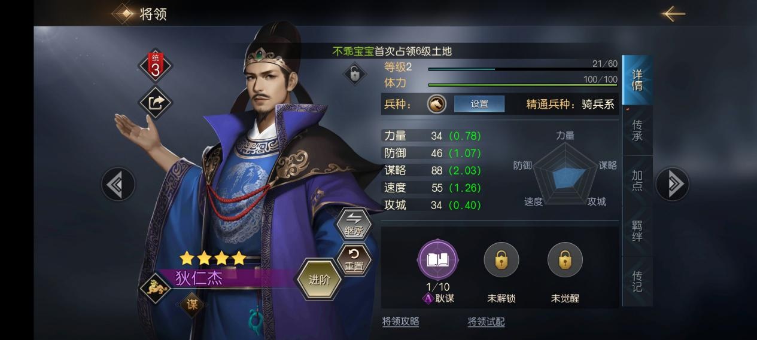Open the 羁绊 tab
The height and width of the screenshot is (340, 757).
click(x=637, y=231)
